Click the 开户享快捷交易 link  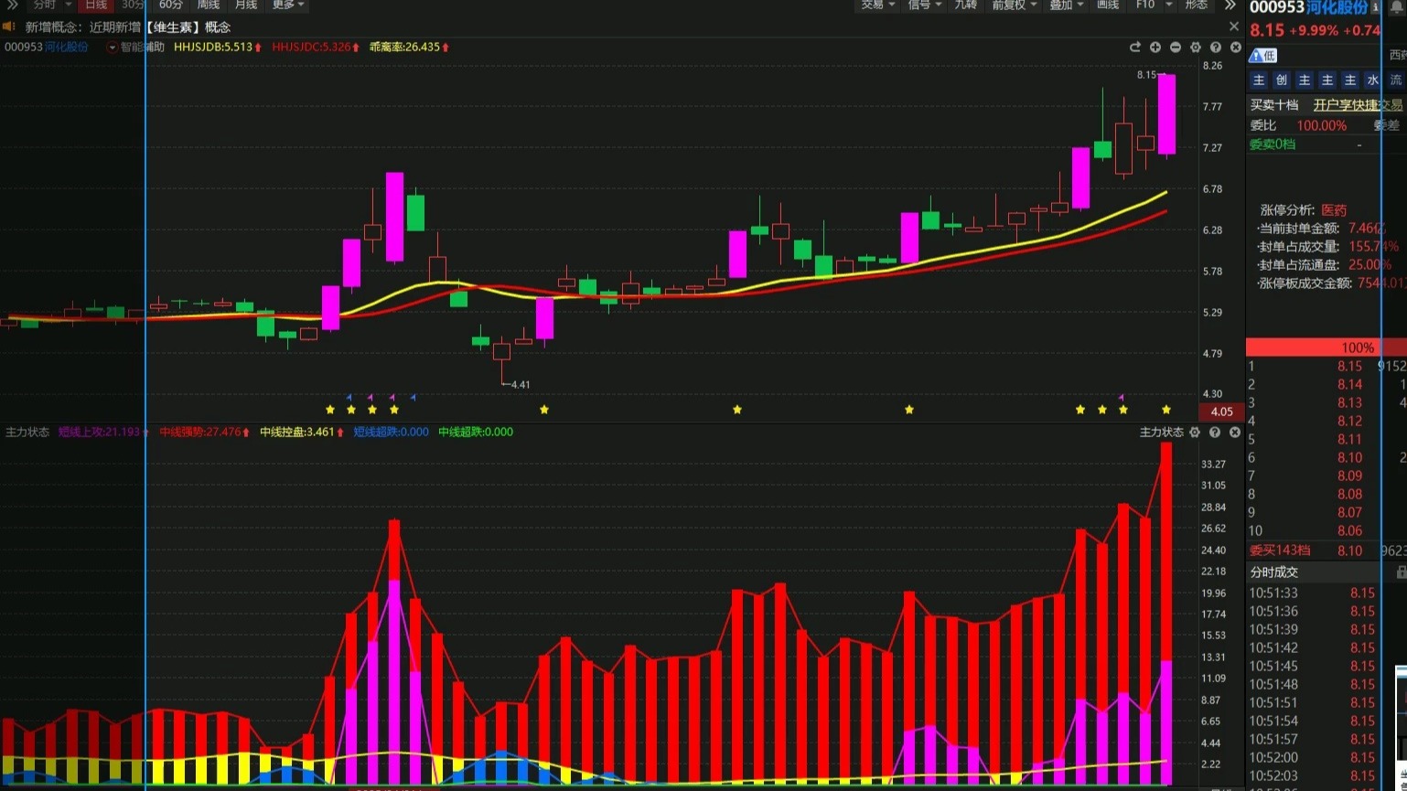pyautogui.click(x=1358, y=105)
